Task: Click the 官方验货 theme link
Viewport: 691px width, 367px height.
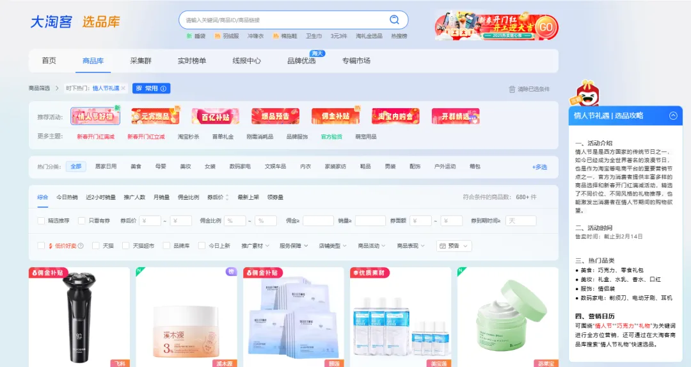Action: click(331, 136)
